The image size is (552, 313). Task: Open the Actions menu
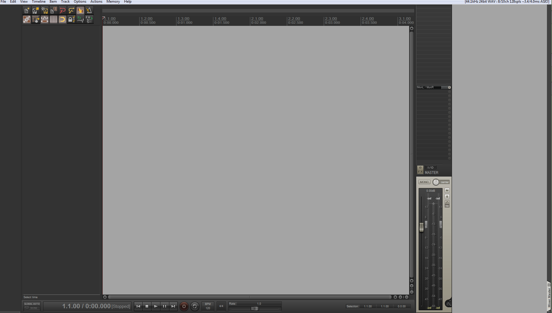click(x=96, y=2)
